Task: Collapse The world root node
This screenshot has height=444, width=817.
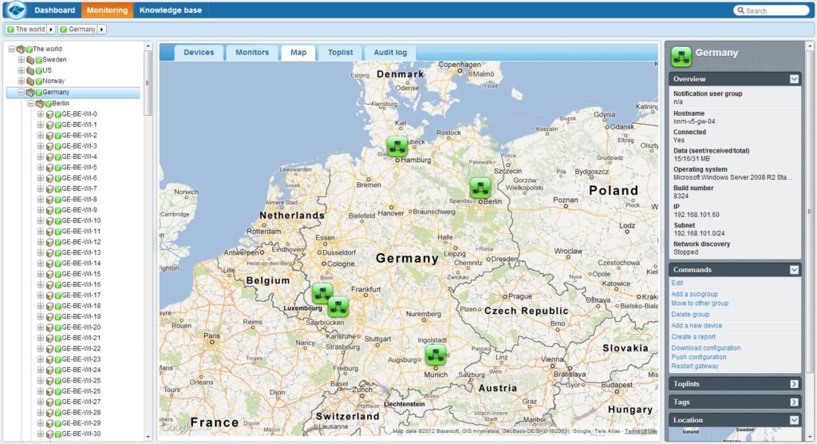Action: click(x=11, y=49)
